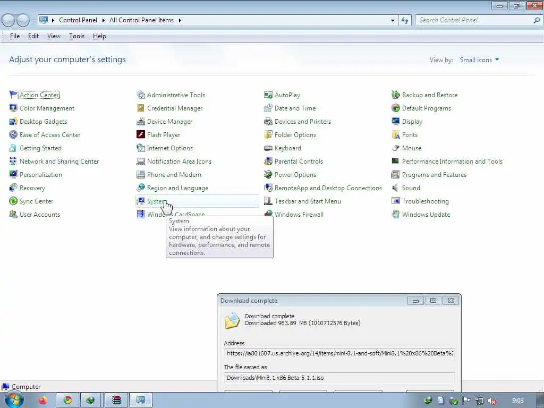544x408 pixels.
Task: Open the Sync Center link
Action: coord(37,201)
